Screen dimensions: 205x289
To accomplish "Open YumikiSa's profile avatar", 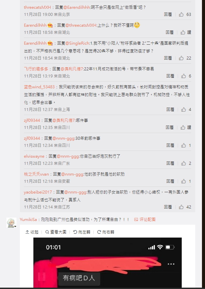I will [11, 223].
